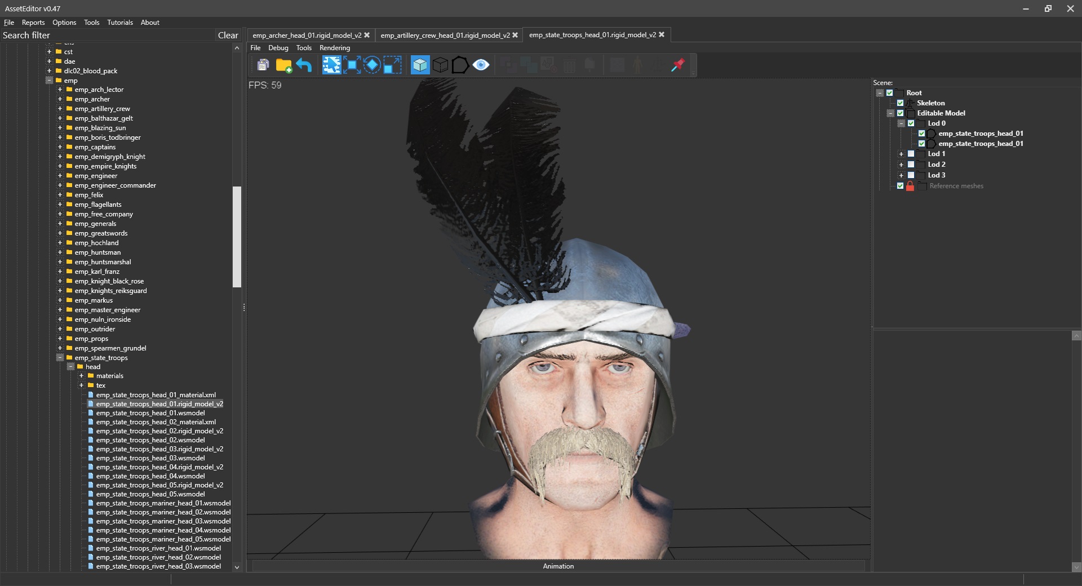Click the save/copy documents toolbar icon
The image size is (1082, 586).
pos(263,65)
